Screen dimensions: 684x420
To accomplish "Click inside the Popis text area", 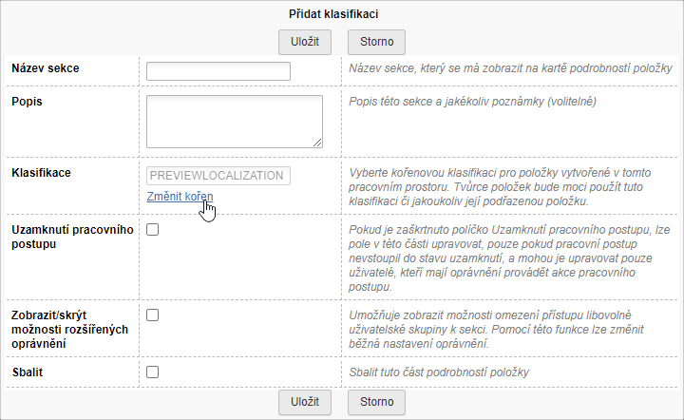I will click(x=234, y=120).
